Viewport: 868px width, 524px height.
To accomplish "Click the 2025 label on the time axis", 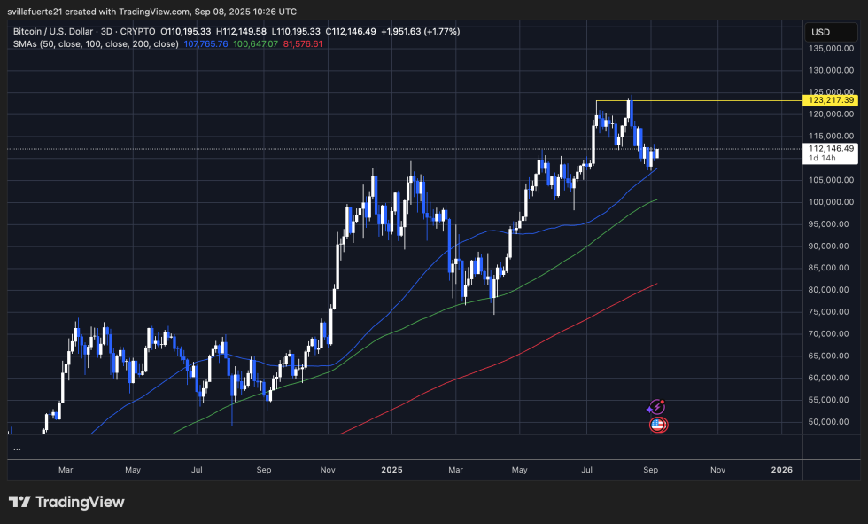I will click(391, 470).
